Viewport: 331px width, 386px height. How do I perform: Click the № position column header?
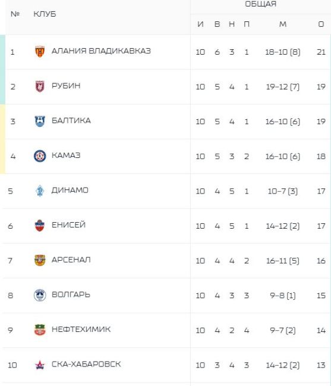15,14
